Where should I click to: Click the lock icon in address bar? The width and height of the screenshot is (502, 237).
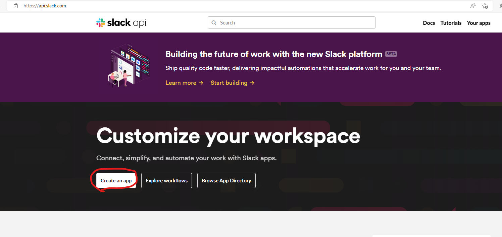15,6
